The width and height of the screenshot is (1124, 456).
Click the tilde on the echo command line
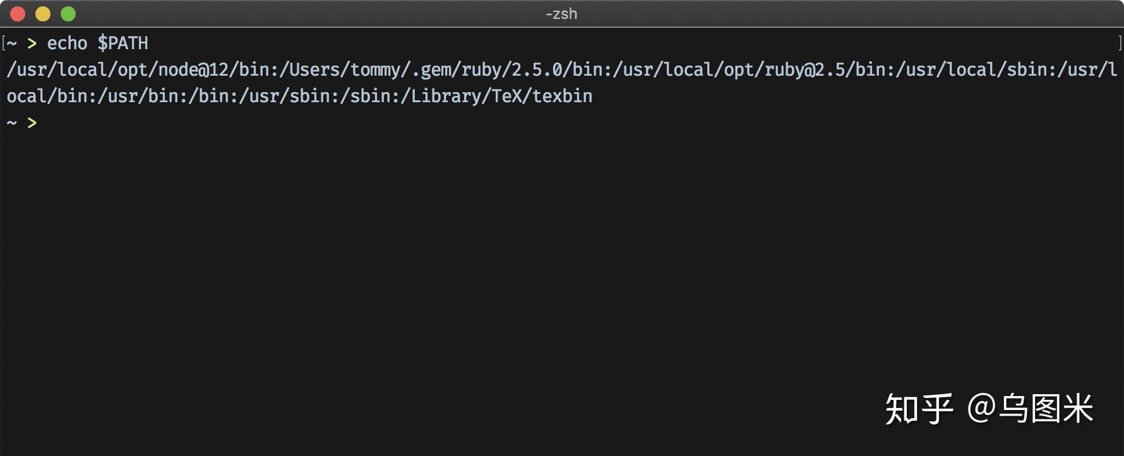[x=12, y=43]
